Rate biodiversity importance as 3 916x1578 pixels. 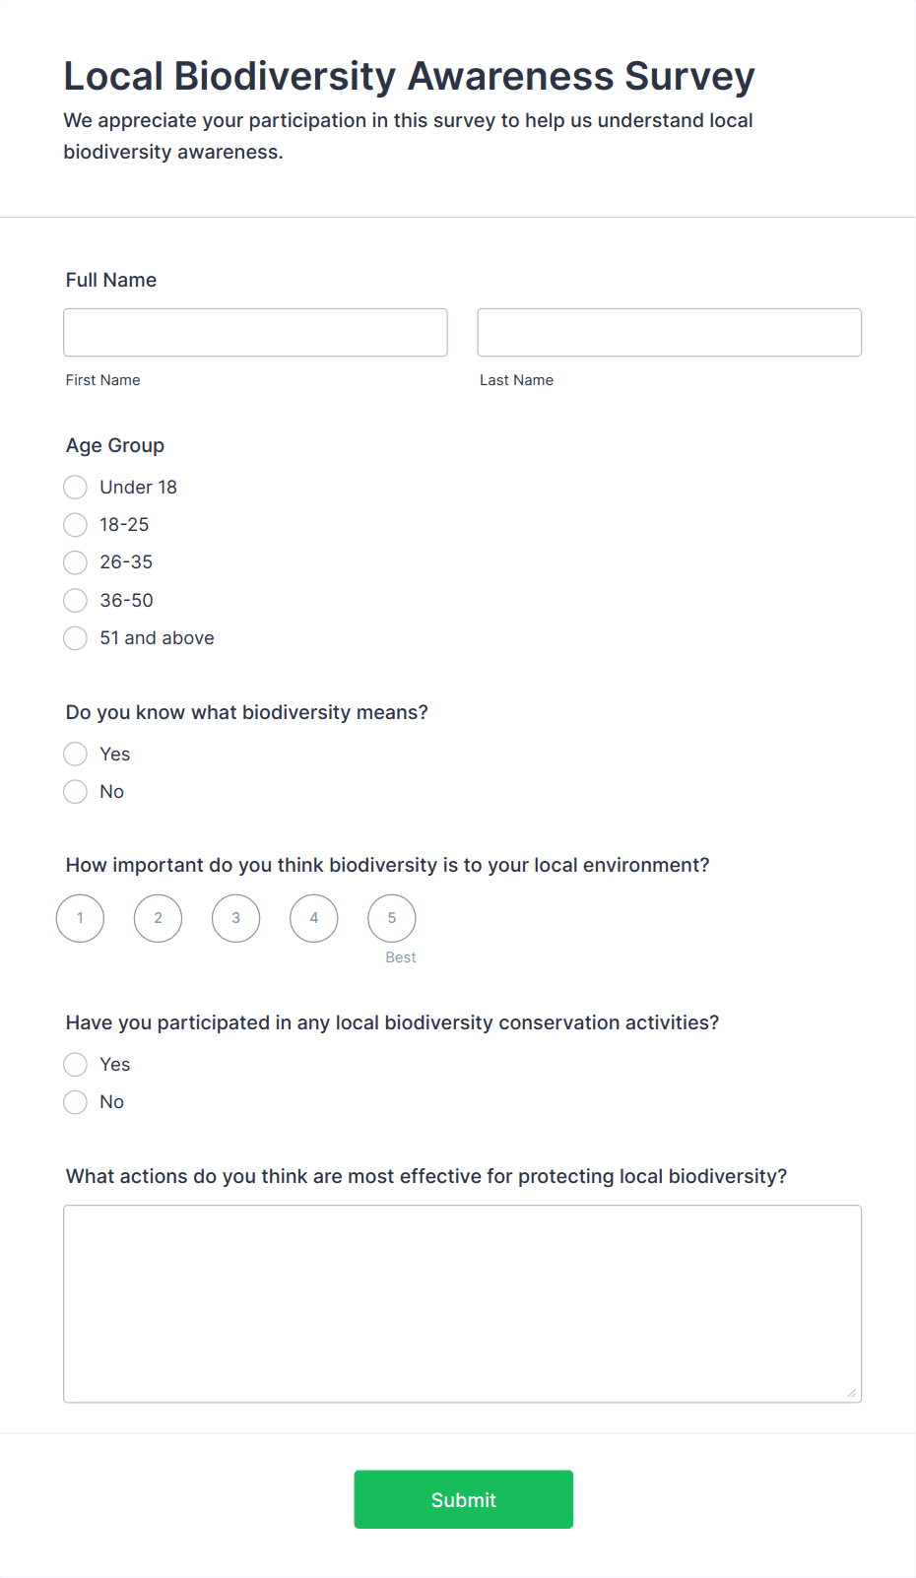click(235, 918)
